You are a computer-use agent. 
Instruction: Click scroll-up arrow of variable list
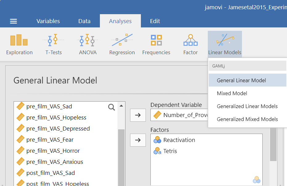click(121, 106)
